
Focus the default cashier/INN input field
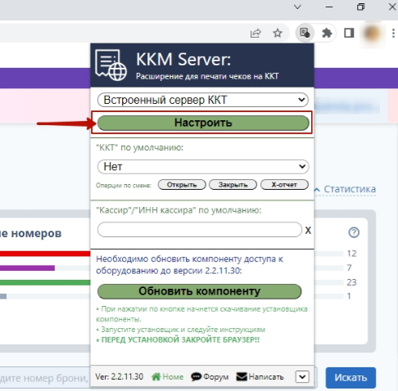click(x=200, y=230)
